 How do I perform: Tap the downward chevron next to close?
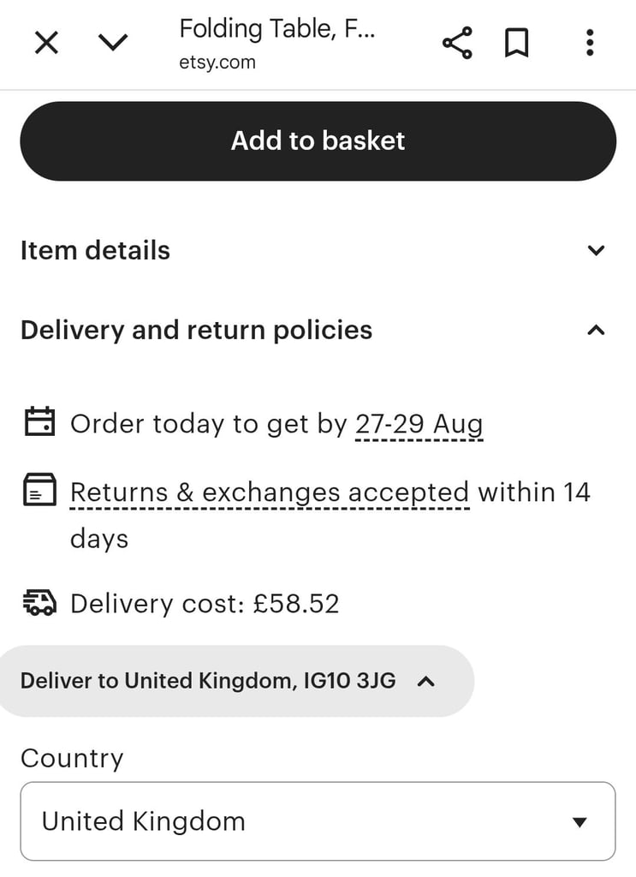[113, 43]
